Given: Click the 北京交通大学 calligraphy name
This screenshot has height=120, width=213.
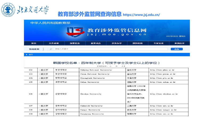Looking at the screenshot, I should point(33,10).
